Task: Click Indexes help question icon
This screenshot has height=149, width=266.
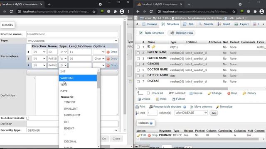Action: 151,123
